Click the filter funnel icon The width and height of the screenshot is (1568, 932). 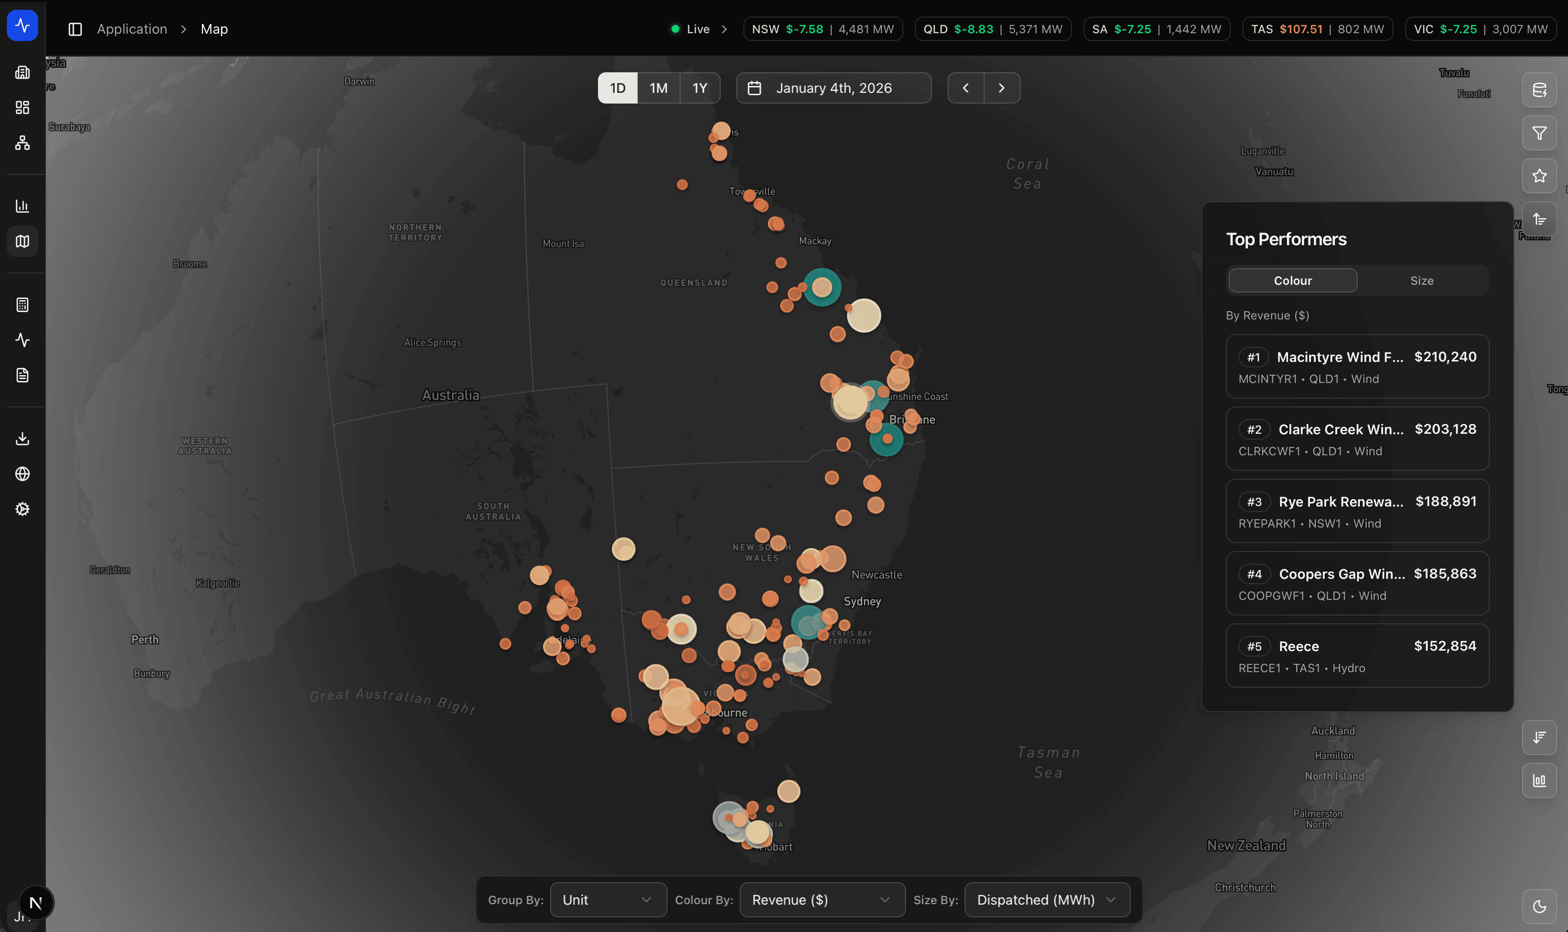(x=1539, y=133)
